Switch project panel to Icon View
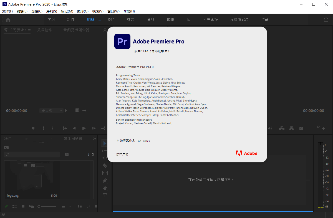333x218 pixels. point(23,206)
